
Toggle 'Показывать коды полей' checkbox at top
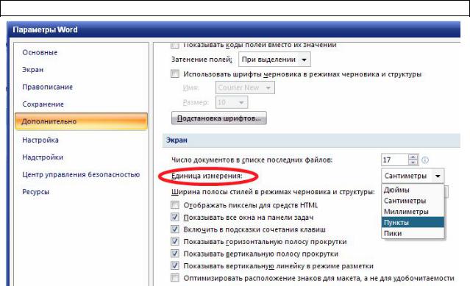tap(175, 46)
